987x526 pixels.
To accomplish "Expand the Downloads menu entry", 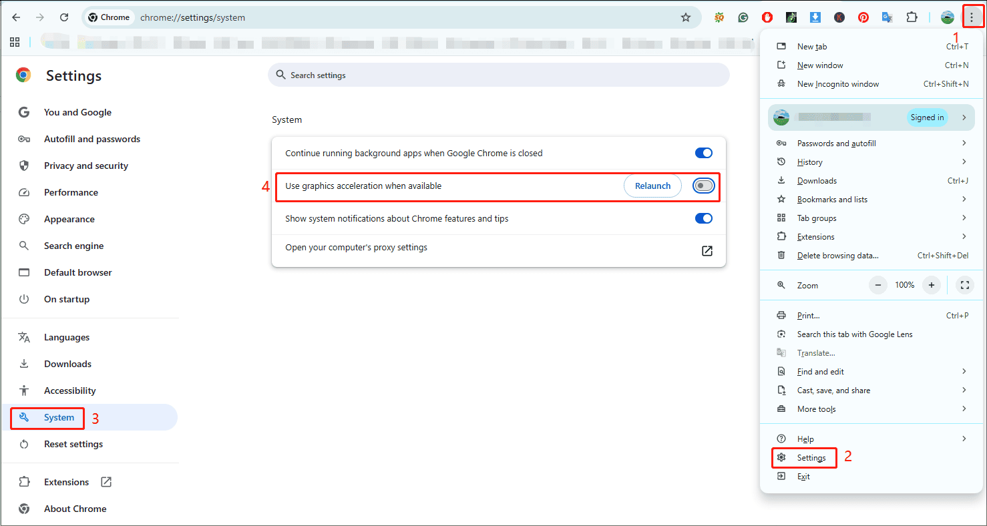I will coord(817,180).
